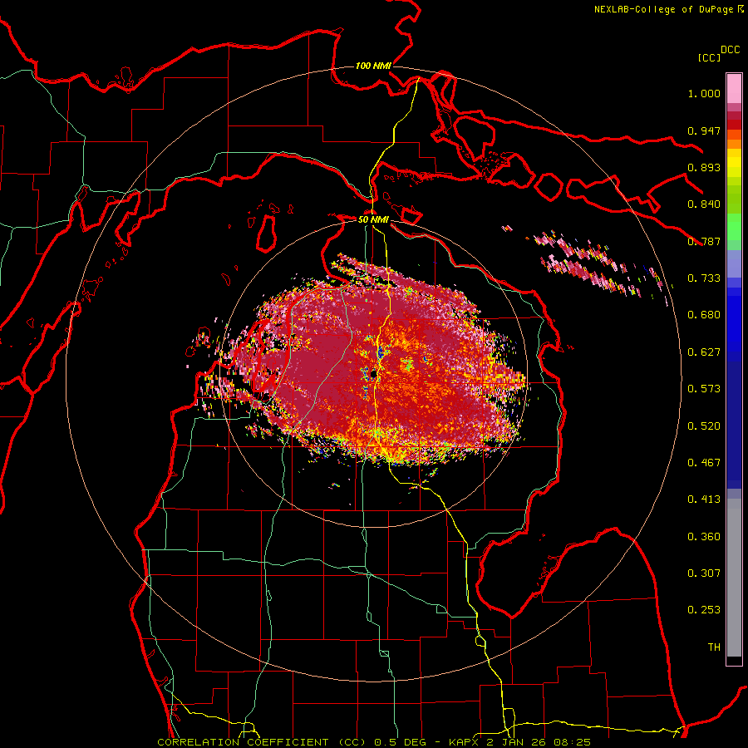Click the 0.787 legend value
This screenshot has width=748, height=748.
[x=704, y=241]
